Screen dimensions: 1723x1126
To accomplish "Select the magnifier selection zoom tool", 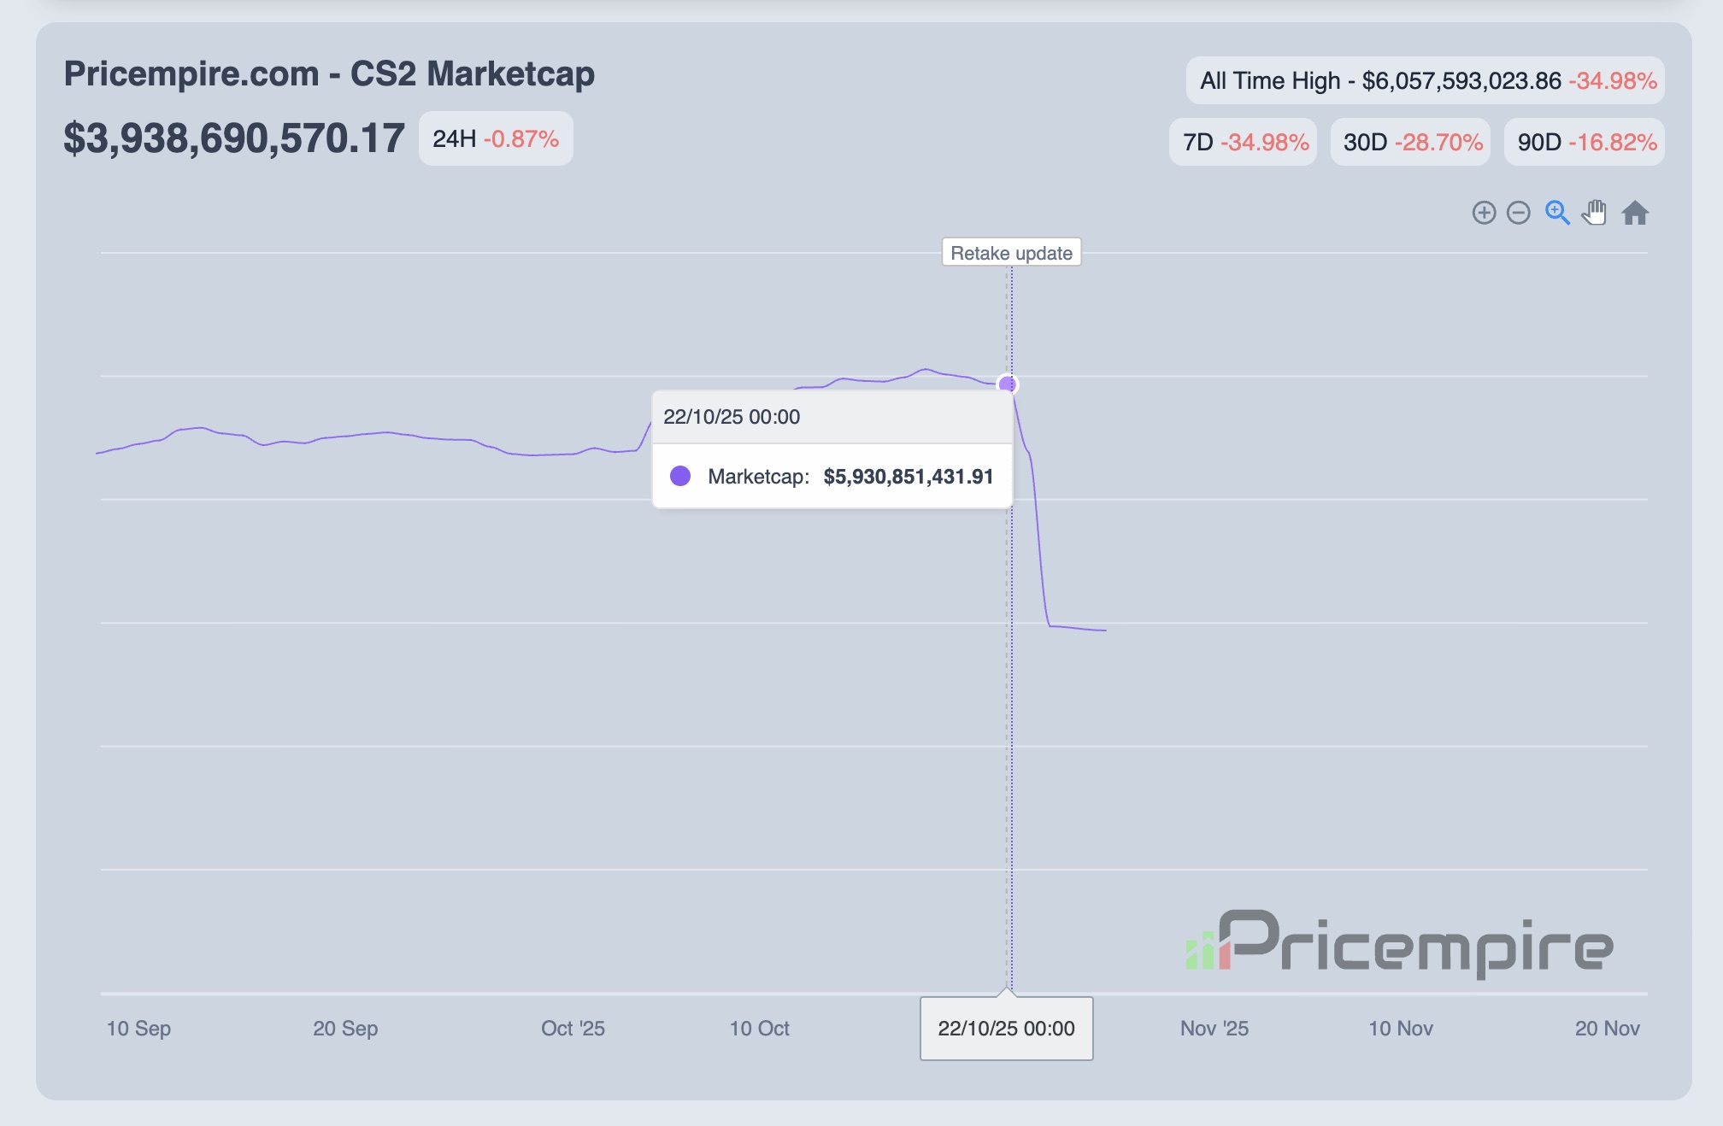I will [1557, 213].
